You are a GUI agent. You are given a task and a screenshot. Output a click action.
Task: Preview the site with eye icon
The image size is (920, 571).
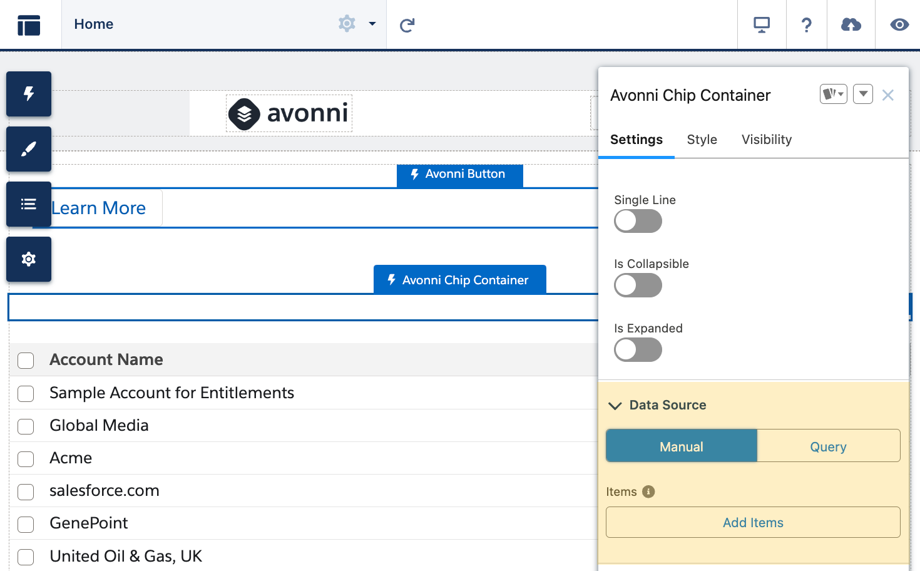[x=899, y=25]
